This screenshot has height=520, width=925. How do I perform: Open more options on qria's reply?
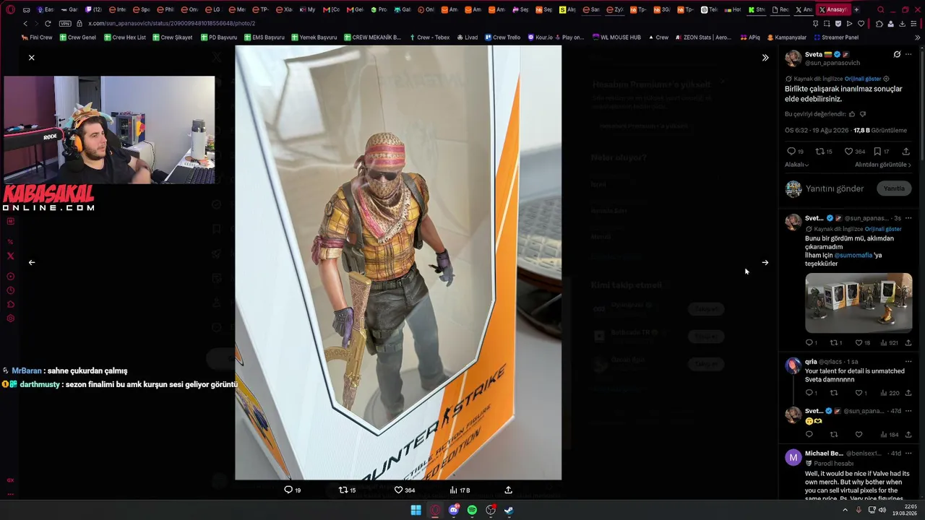pos(908,362)
